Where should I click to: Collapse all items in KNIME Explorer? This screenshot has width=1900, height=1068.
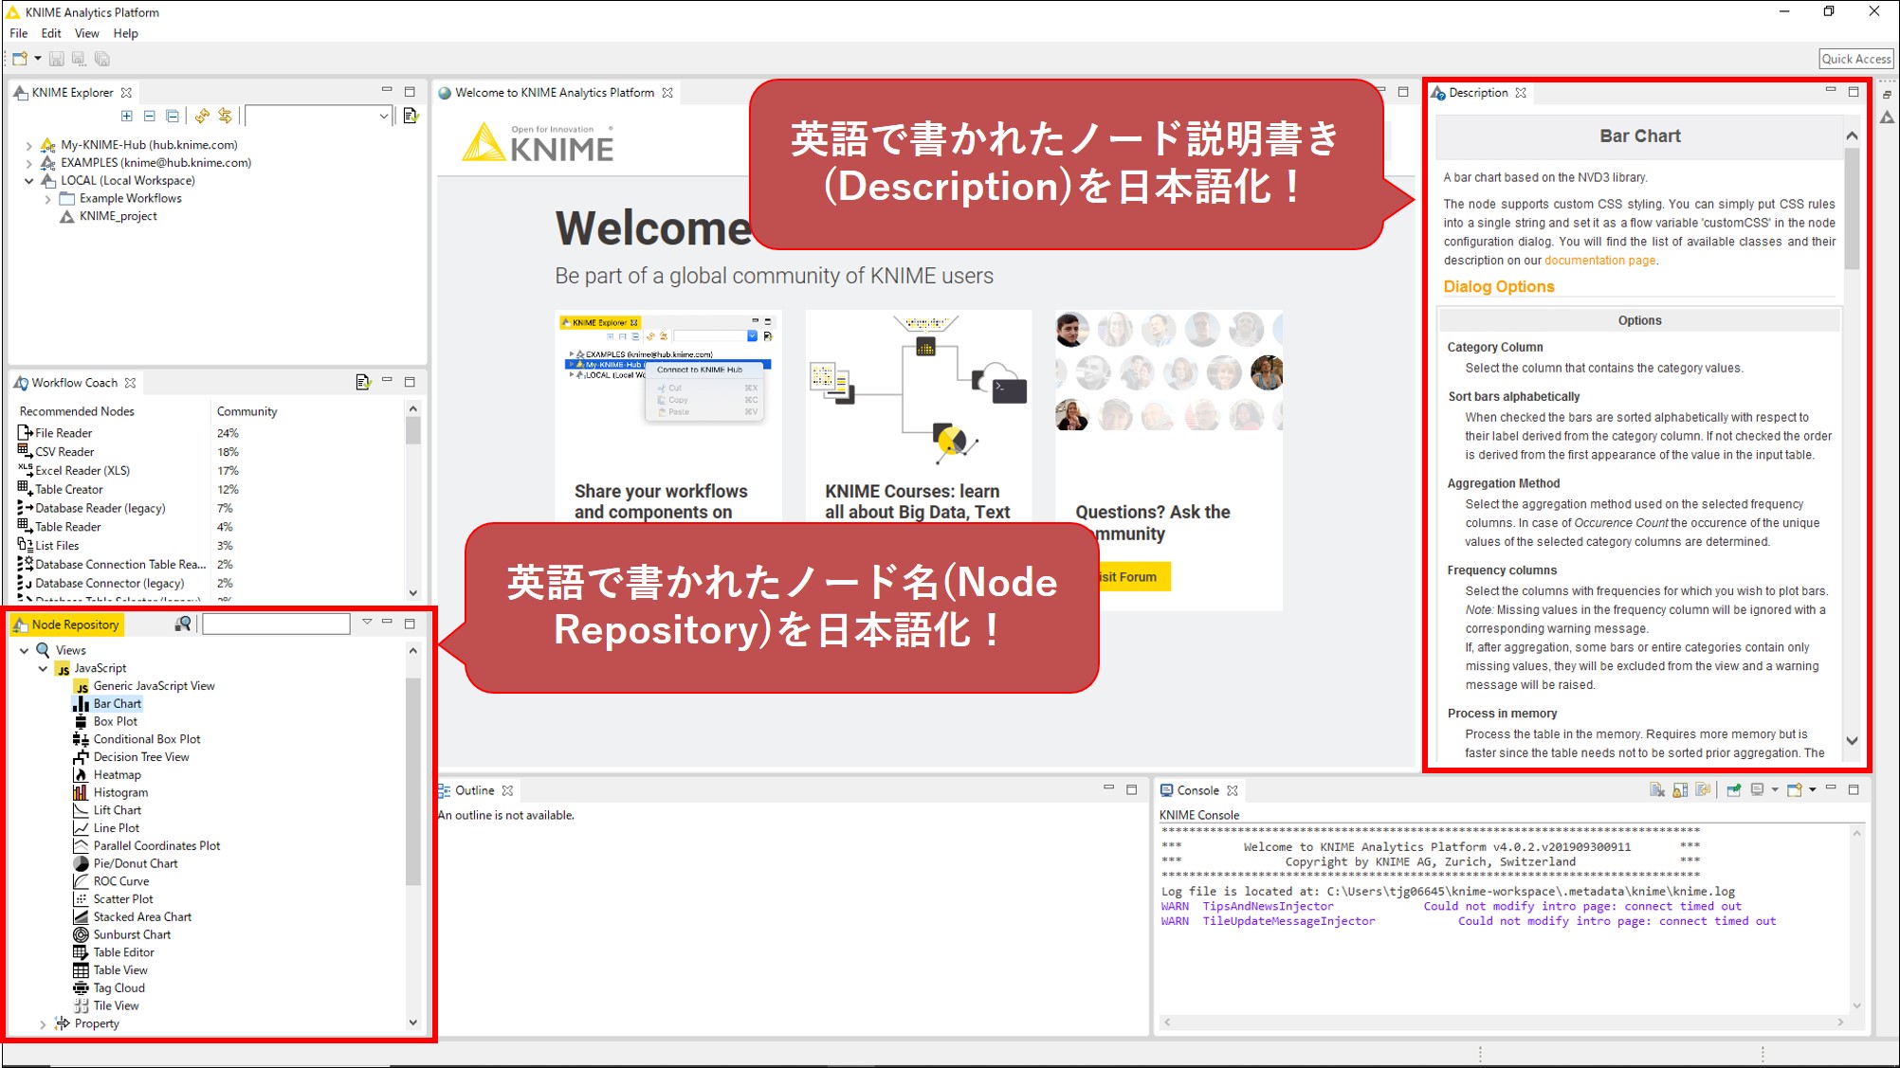[x=149, y=116]
